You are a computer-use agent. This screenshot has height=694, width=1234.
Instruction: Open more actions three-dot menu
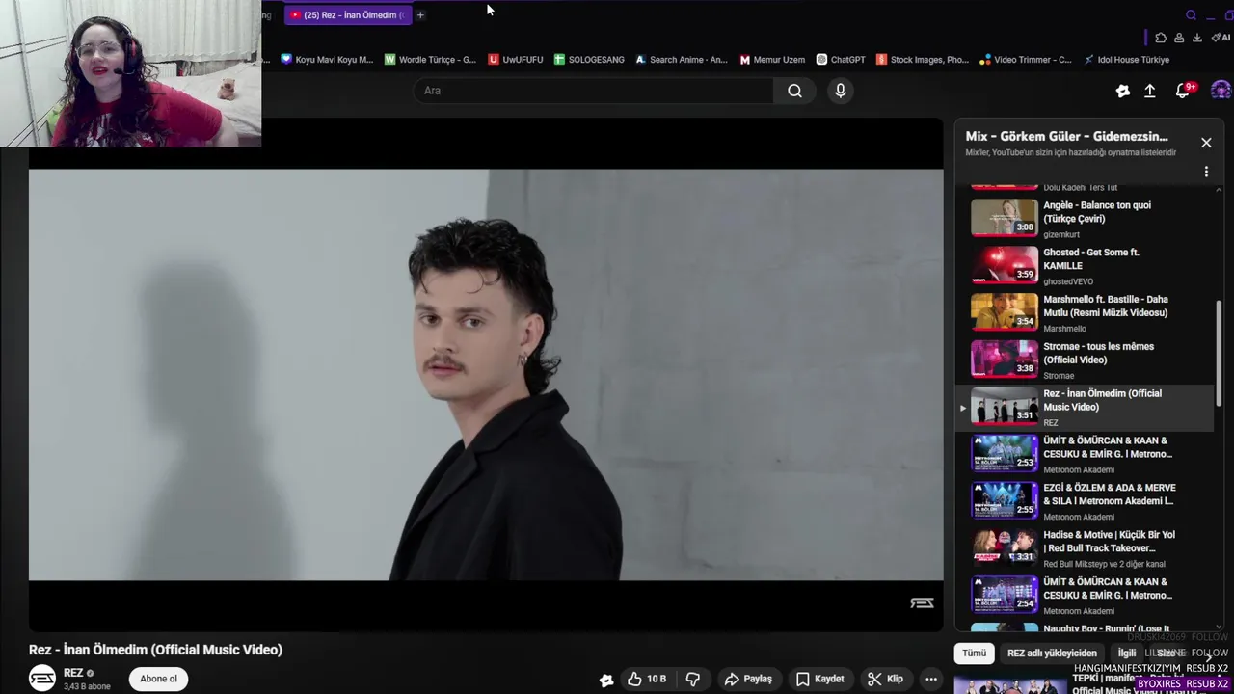(931, 679)
